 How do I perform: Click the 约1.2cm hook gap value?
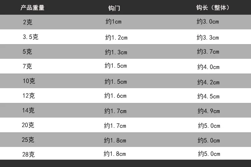point(116,37)
